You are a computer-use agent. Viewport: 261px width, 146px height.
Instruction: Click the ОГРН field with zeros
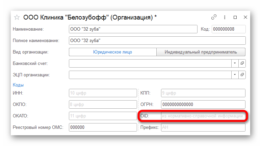click(x=203, y=104)
